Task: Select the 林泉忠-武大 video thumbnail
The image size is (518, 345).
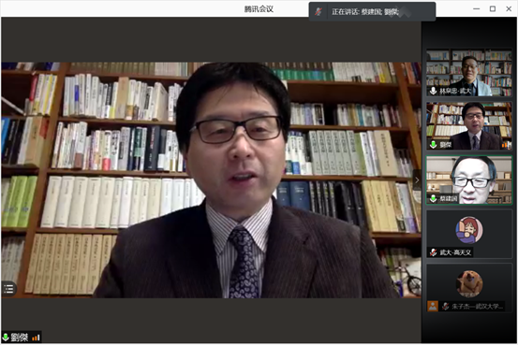Action: [469, 73]
